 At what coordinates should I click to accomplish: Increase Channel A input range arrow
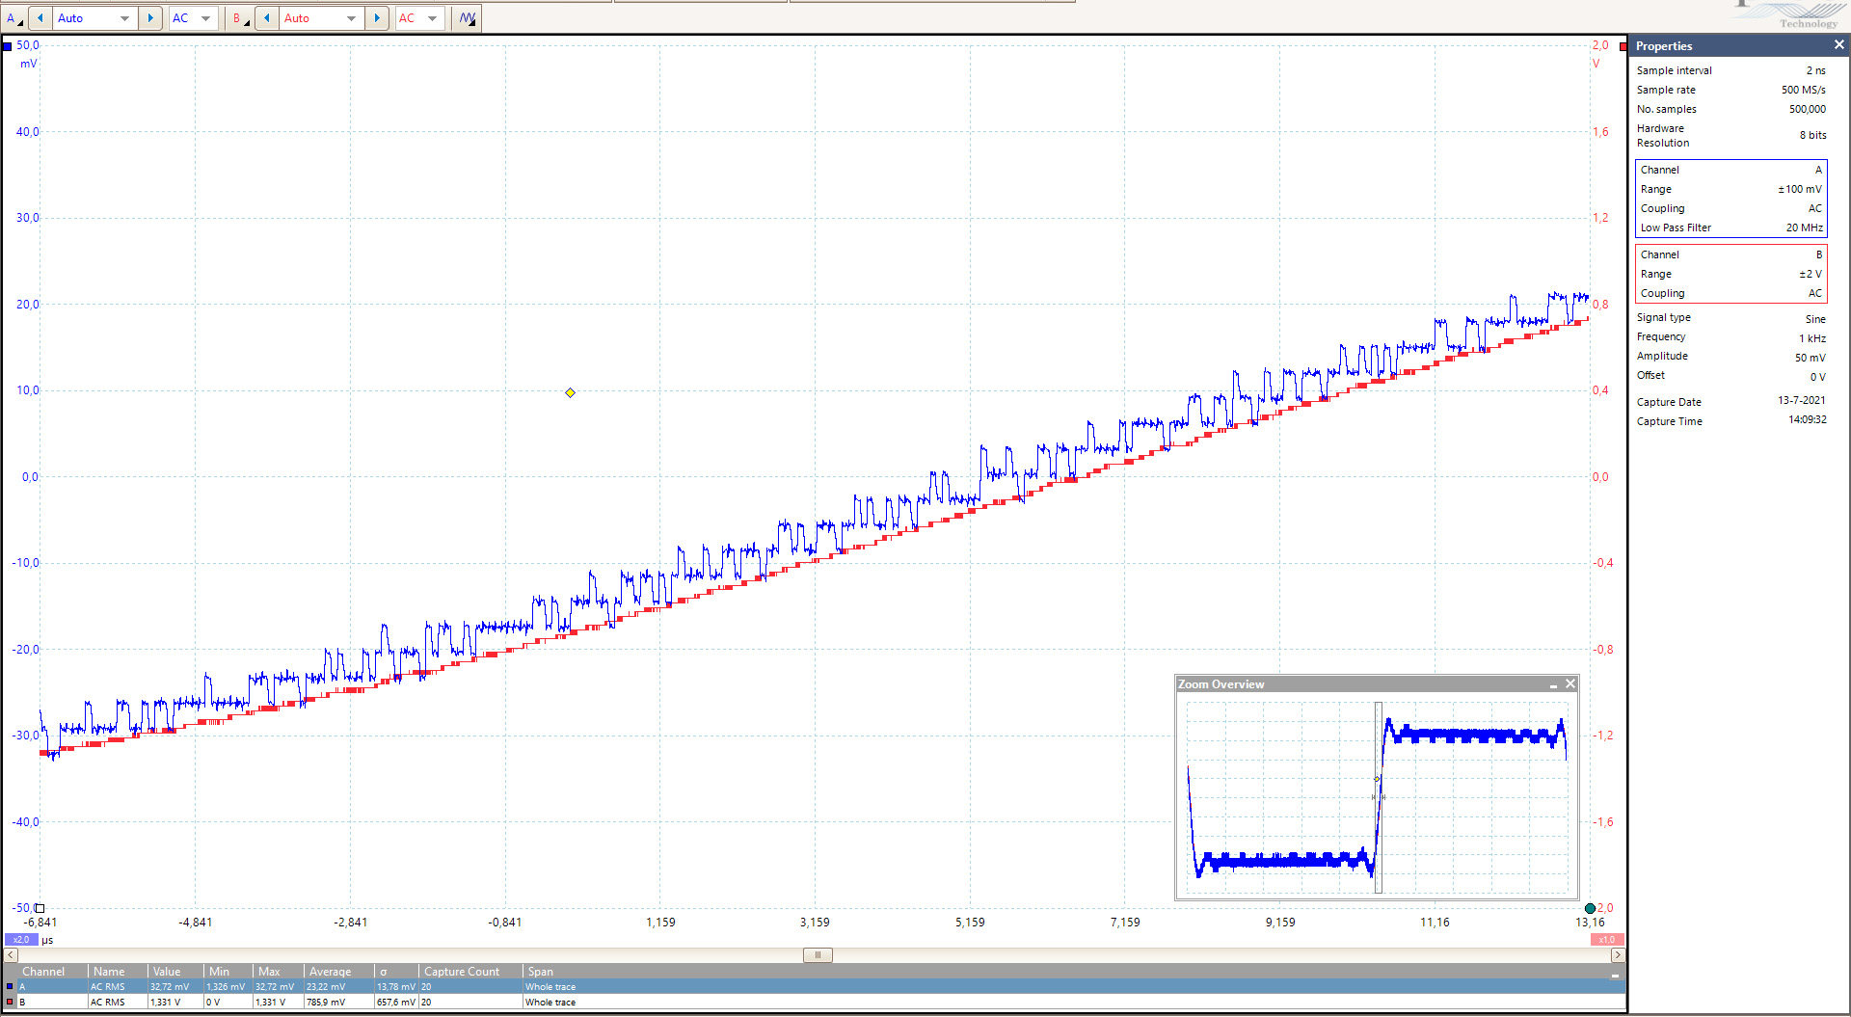point(150,18)
